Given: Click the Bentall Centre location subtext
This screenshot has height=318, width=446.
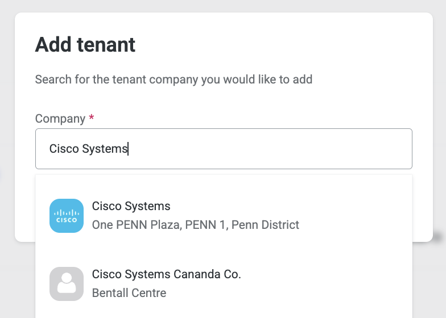Looking at the screenshot, I should (x=129, y=293).
